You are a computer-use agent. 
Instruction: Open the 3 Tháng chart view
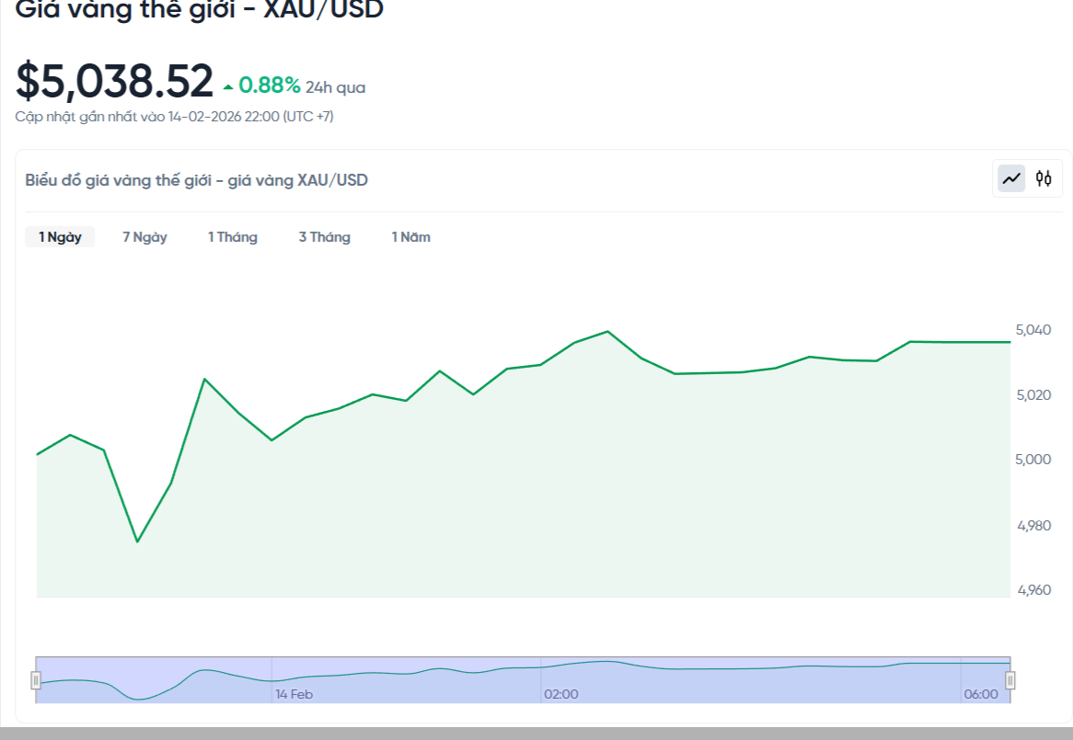click(325, 236)
